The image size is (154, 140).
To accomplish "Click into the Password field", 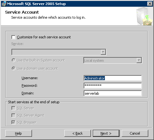I will [x=113, y=86].
